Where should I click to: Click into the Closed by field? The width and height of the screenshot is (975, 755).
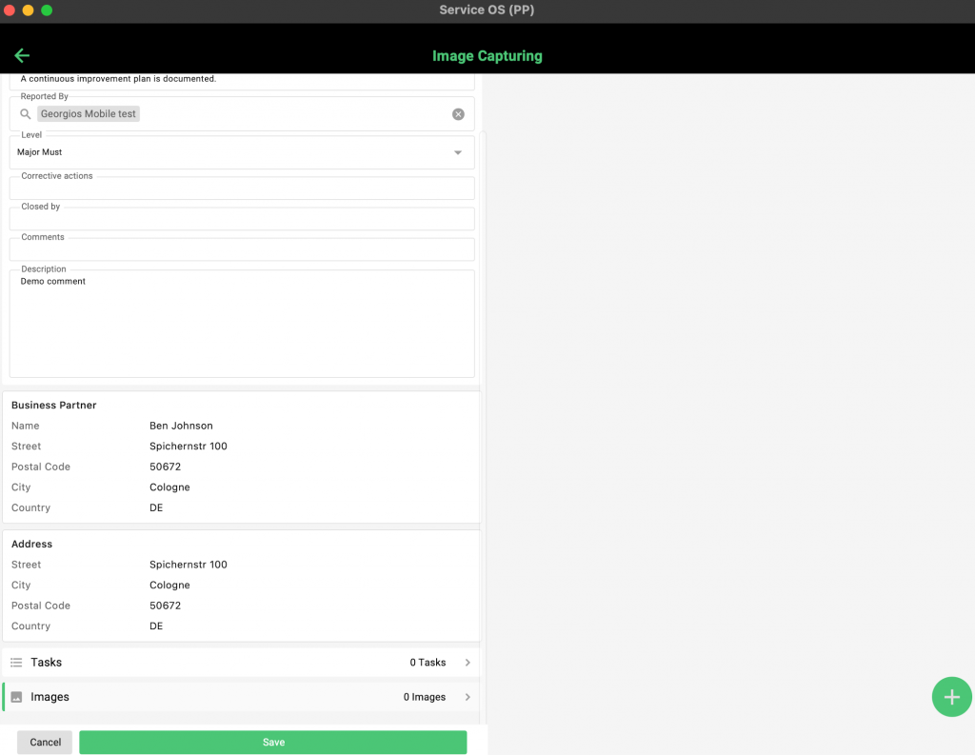[242, 219]
